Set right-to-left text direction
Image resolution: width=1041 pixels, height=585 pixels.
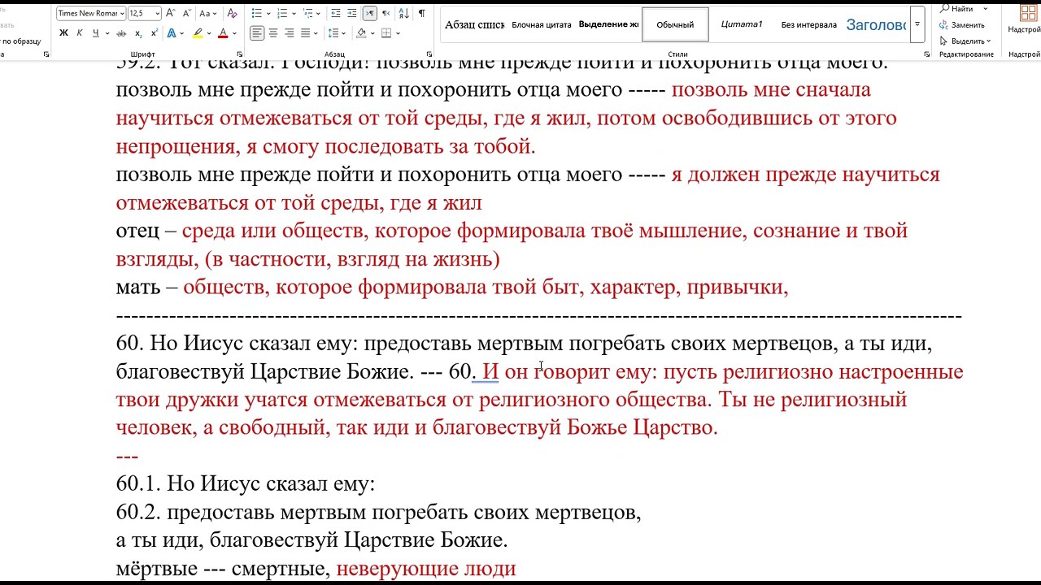[x=385, y=14]
